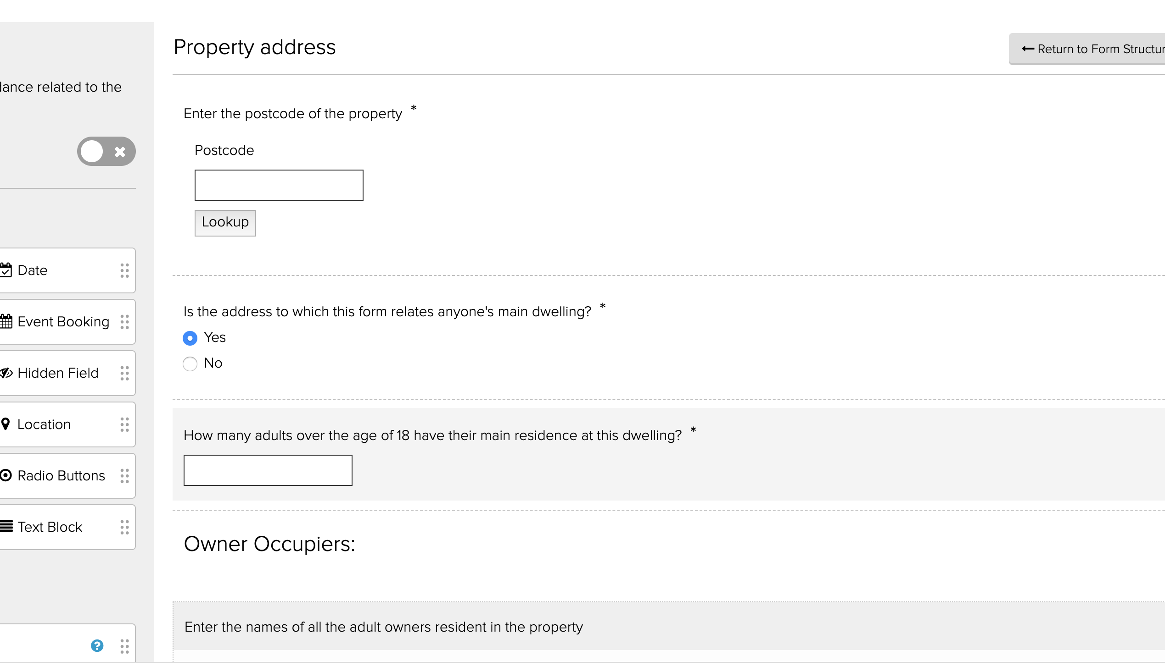Grab the drag handle on the Date component
This screenshot has height=672, width=1165.
click(x=124, y=270)
